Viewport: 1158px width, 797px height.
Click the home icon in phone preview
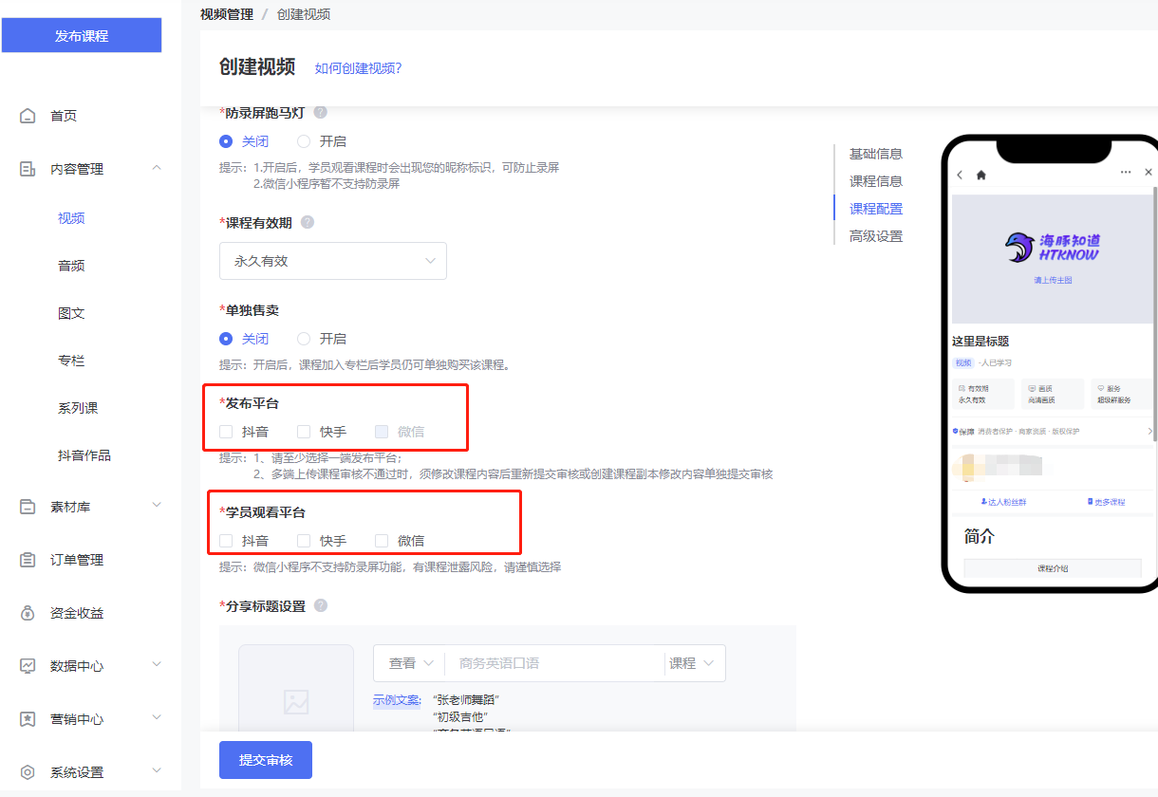(x=981, y=175)
